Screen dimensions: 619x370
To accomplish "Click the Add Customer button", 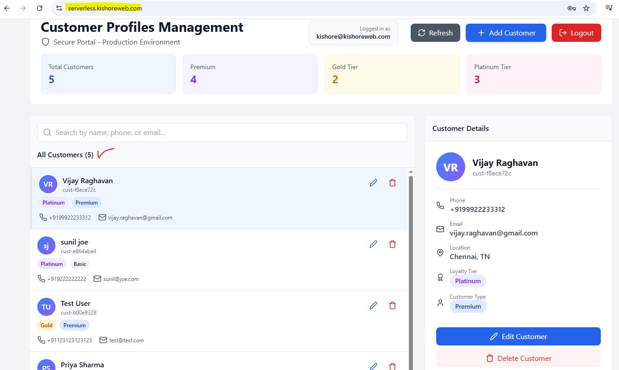I will 506,33.
